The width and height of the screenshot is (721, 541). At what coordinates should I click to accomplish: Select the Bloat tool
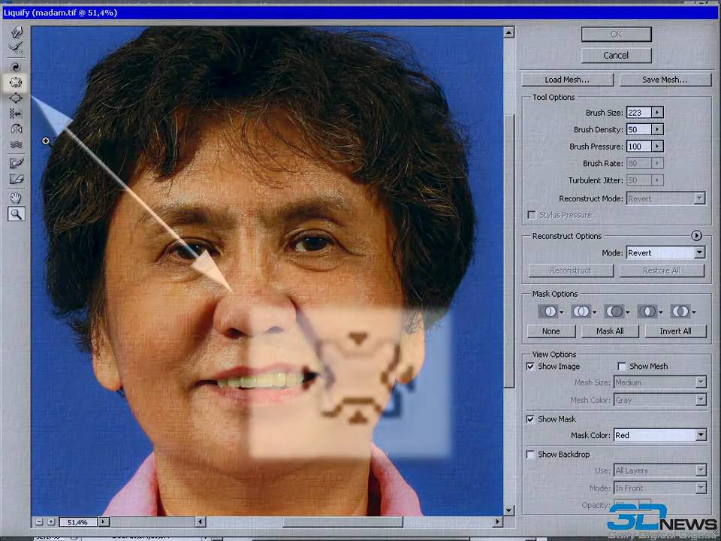point(16,98)
